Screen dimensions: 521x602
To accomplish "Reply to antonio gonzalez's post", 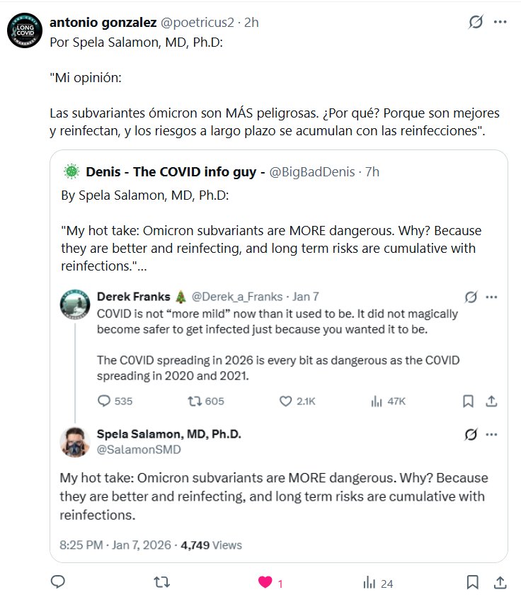I will (59, 583).
